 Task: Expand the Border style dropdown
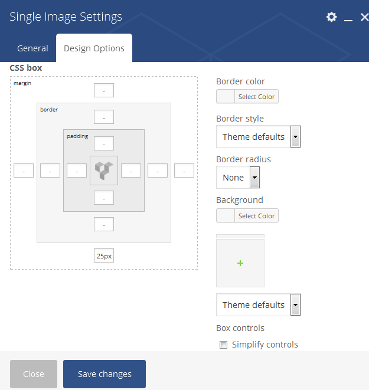(258, 136)
